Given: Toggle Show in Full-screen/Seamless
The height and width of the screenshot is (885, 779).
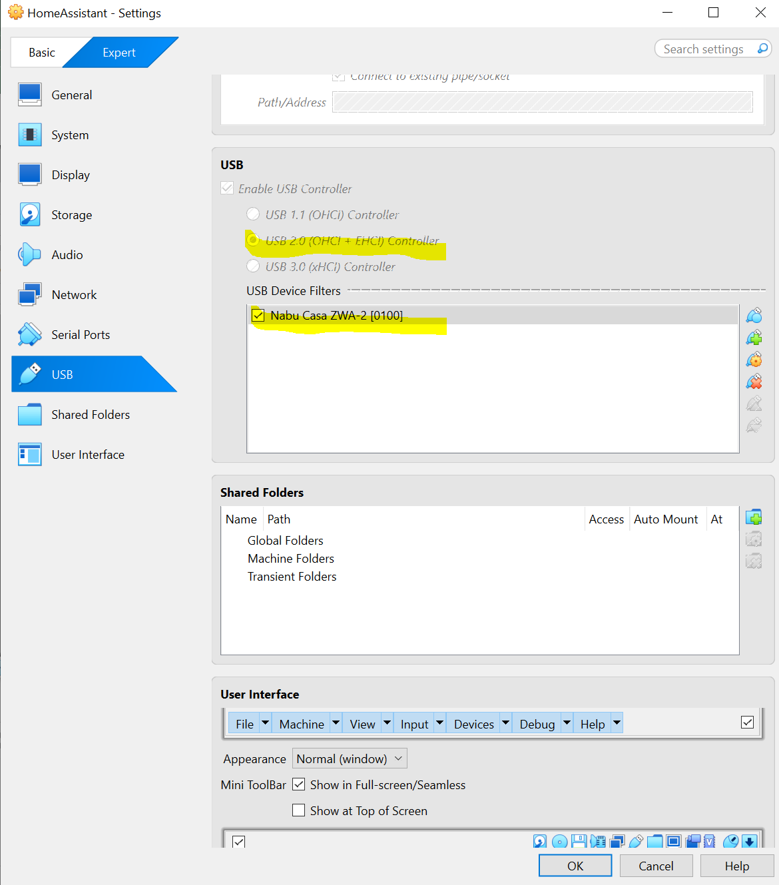Looking at the screenshot, I should point(299,784).
